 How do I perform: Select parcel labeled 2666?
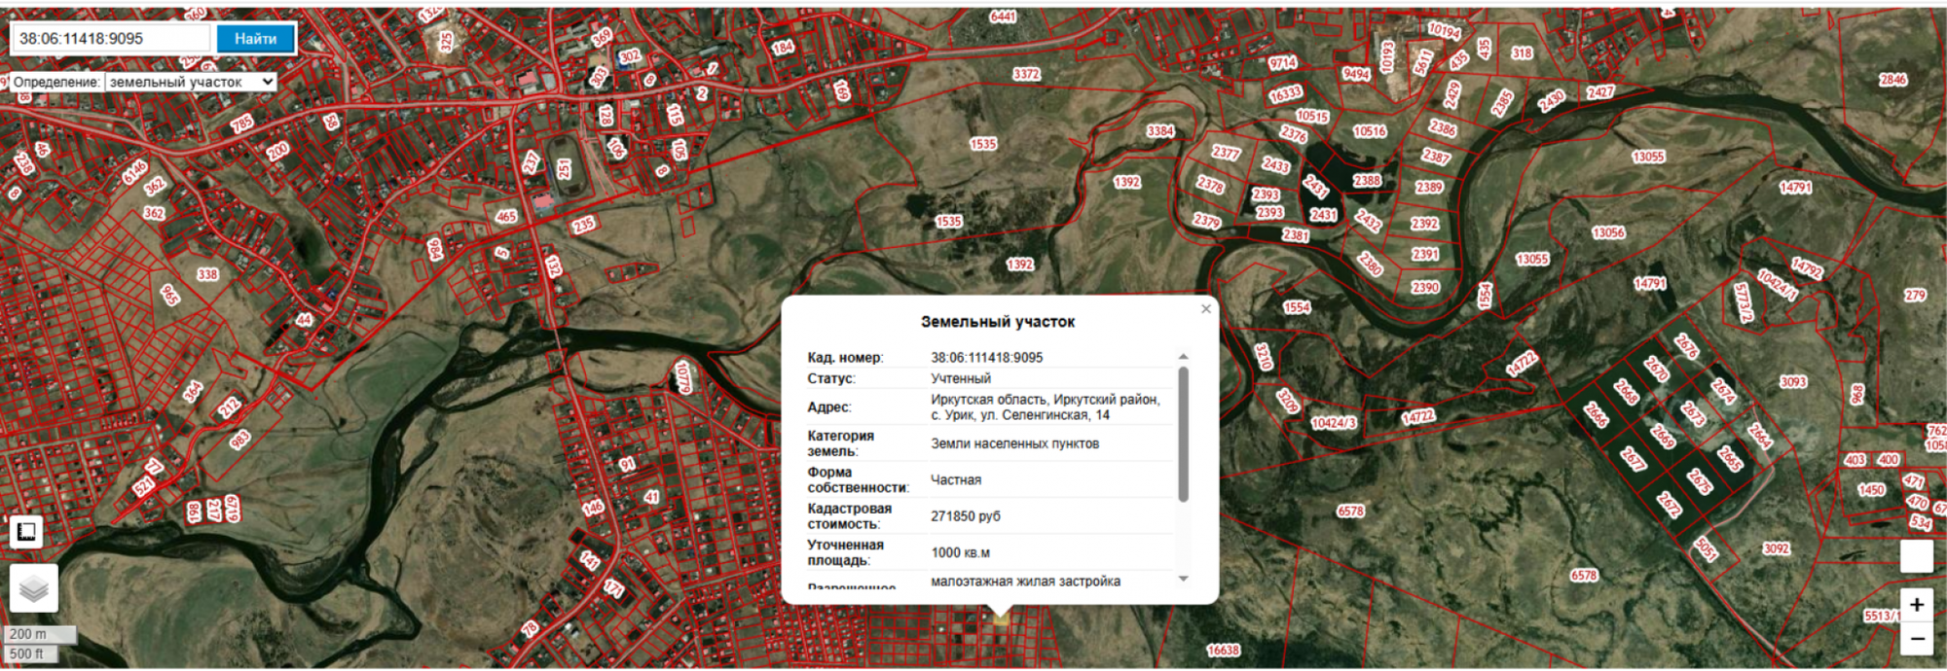1596,415
